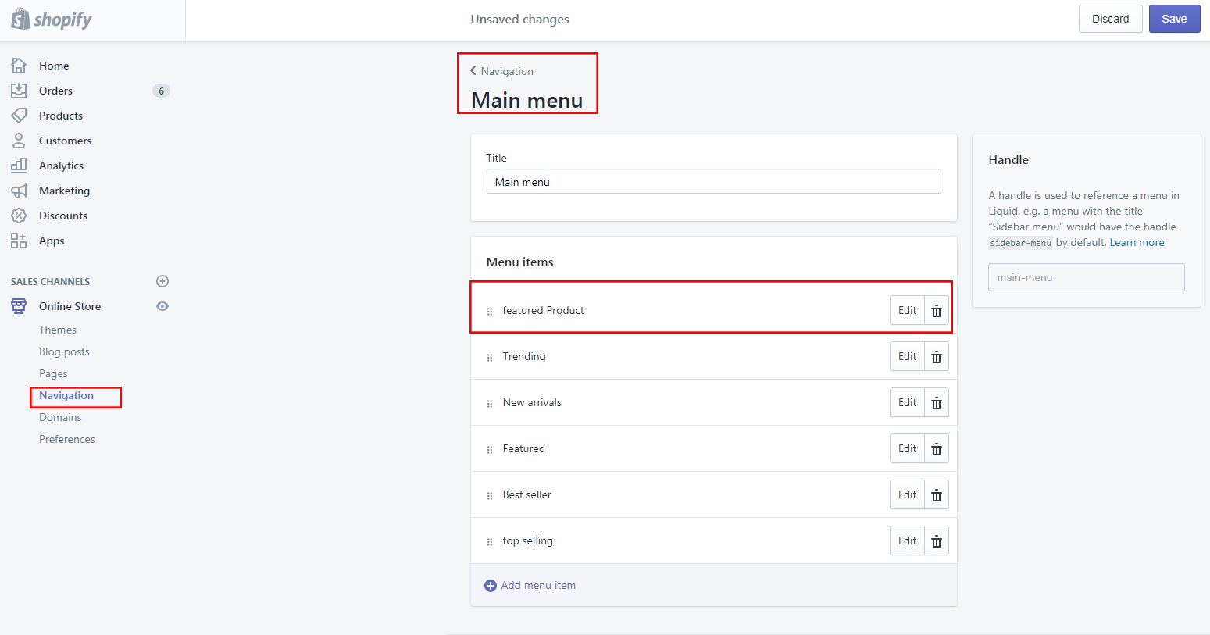Preview the Online Store with the eye icon
This screenshot has height=635, width=1210.
click(x=162, y=306)
